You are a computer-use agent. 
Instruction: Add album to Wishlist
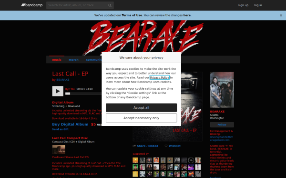coord(174,146)
